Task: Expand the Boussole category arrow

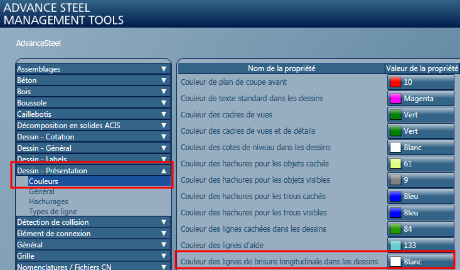Action: pyautogui.click(x=164, y=103)
